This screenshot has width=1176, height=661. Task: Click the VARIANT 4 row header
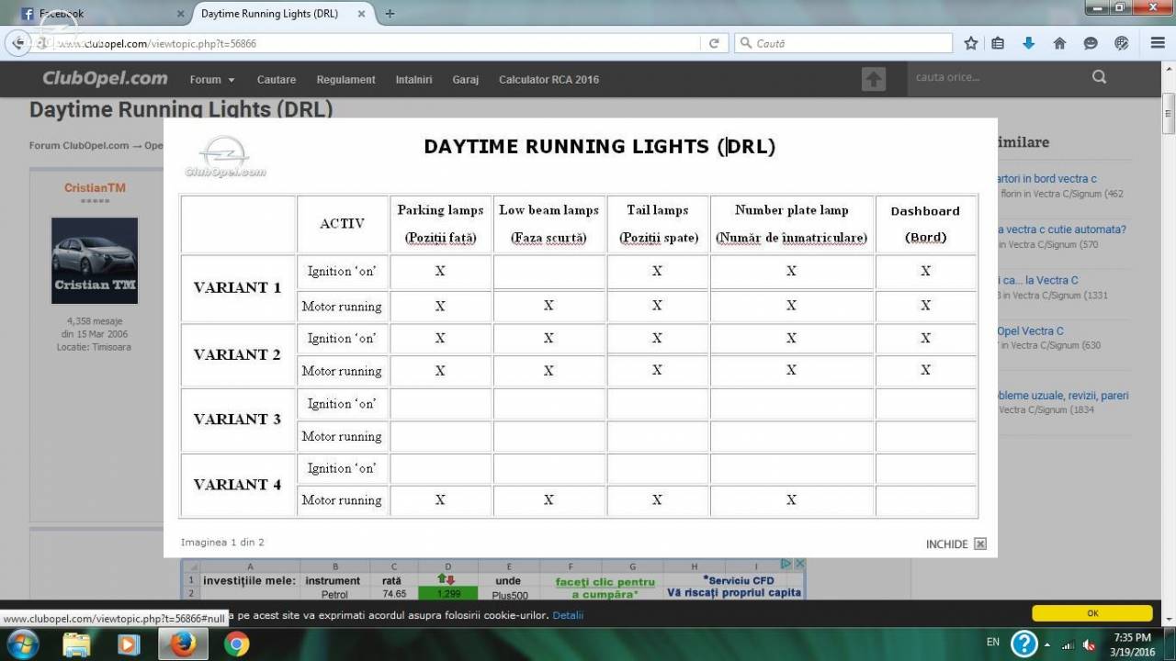238,485
